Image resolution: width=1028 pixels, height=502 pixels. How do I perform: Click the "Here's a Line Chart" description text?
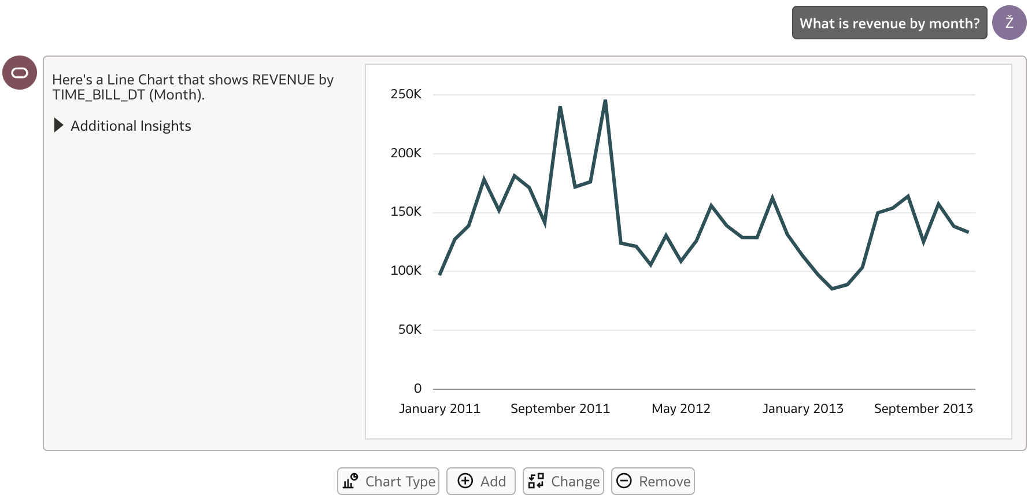tap(193, 87)
